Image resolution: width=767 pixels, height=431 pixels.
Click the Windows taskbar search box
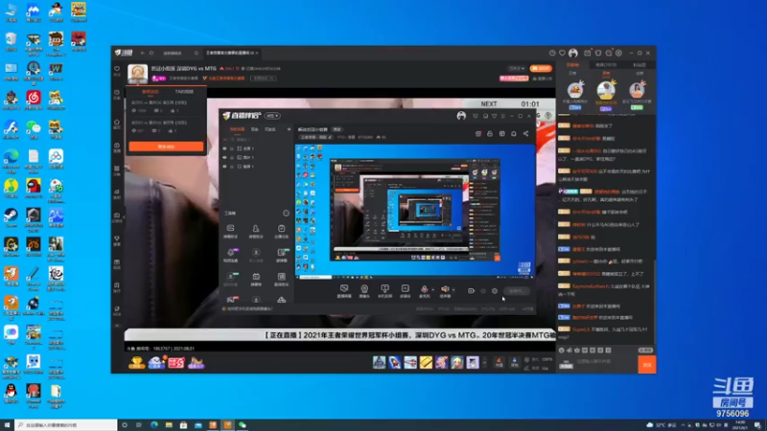point(66,425)
